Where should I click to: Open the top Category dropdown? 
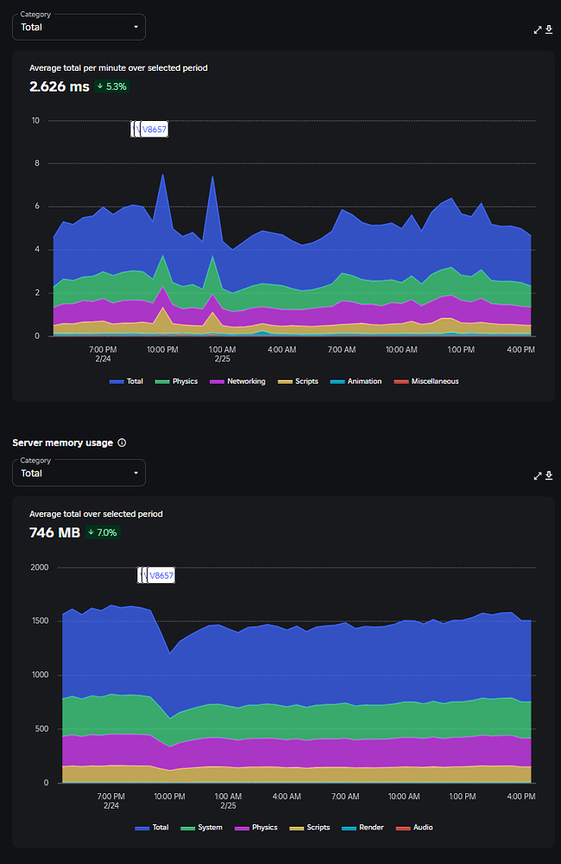[79, 27]
